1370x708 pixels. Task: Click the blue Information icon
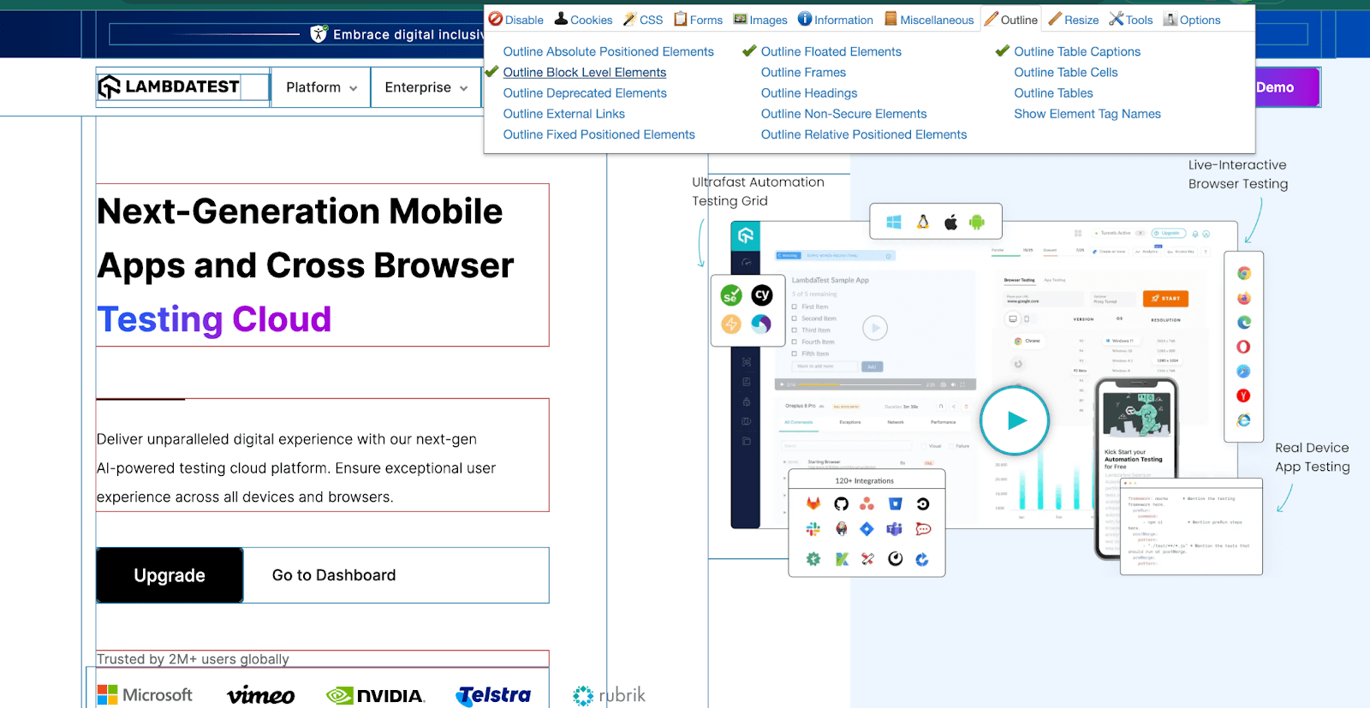(805, 19)
